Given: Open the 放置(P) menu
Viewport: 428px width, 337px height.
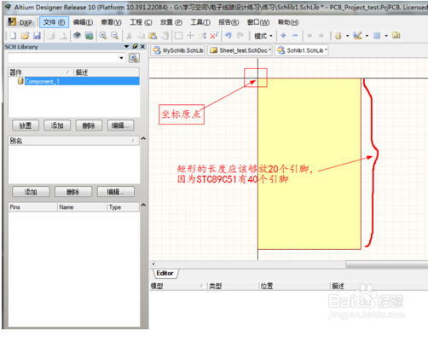Looking at the screenshot, I should (x=171, y=22).
